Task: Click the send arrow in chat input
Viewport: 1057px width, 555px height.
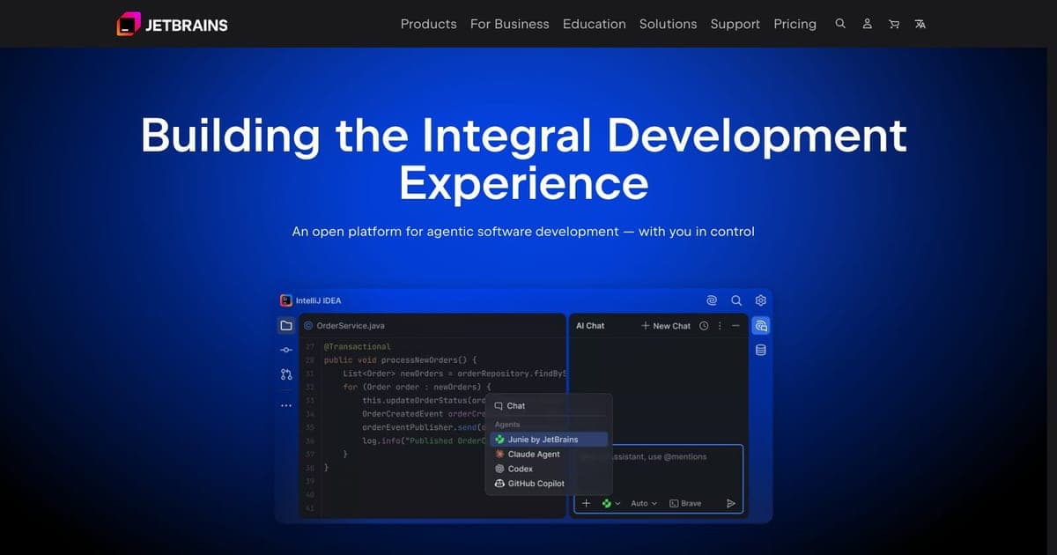Action: (730, 503)
